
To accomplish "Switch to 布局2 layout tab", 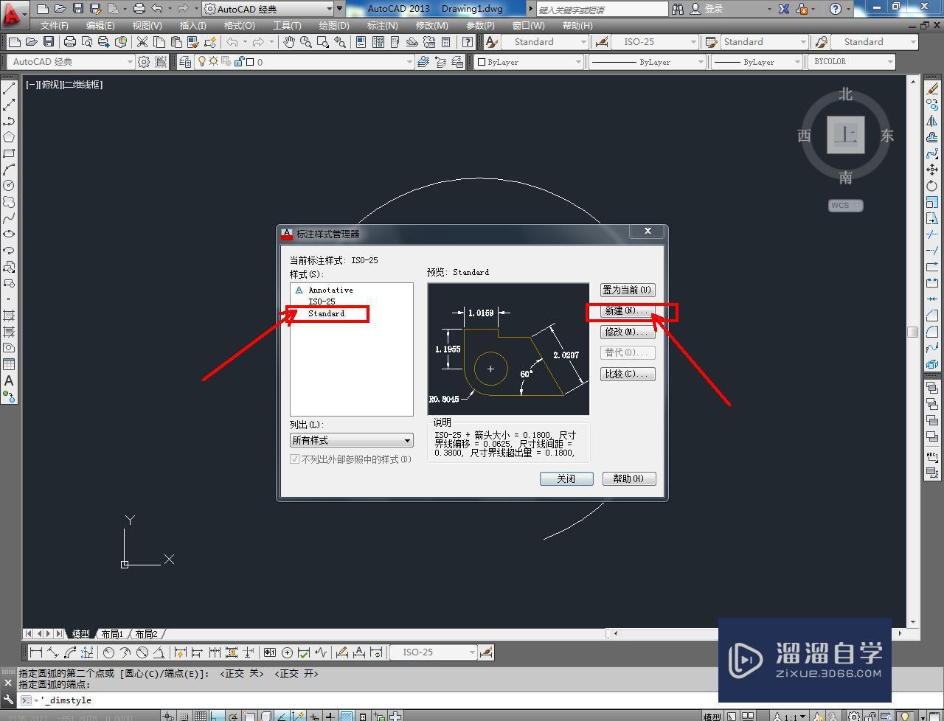I will [x=146, y=634].
